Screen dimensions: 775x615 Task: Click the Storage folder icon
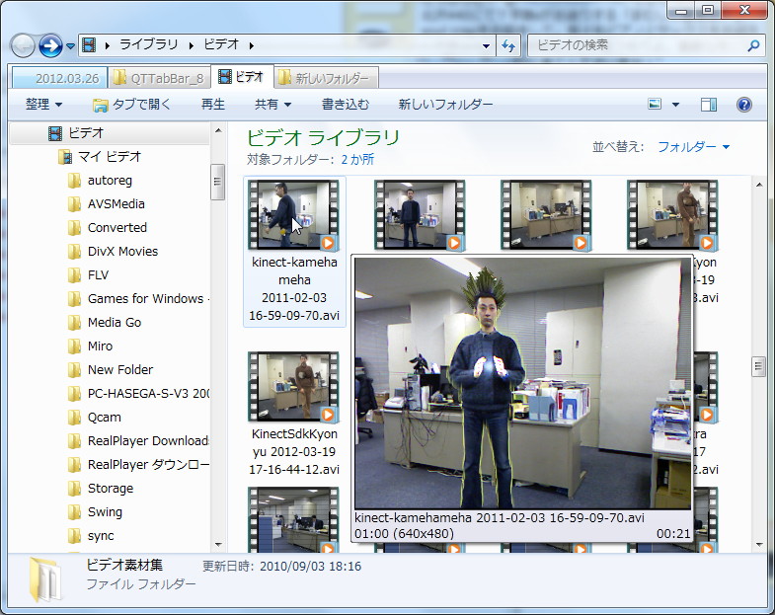pyautogui.click(x=75, y=489)
